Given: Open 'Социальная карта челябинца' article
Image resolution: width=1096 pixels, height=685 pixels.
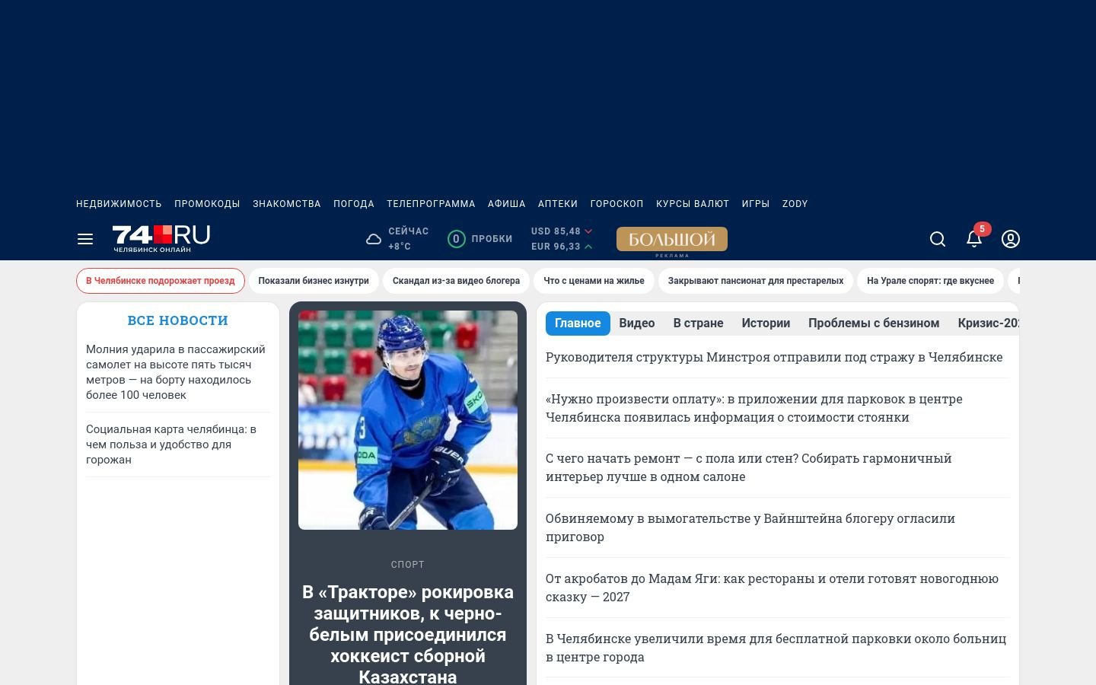Looking at the screenshot, I should 178,444.
